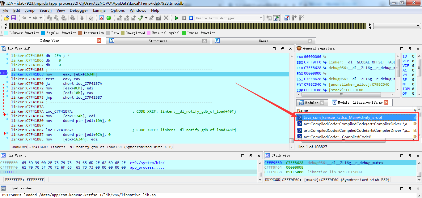The width and height of the screenshot is (422, 198).
Task: Click the breakpoint list icon near debugger dropdown
Action: 287,18
